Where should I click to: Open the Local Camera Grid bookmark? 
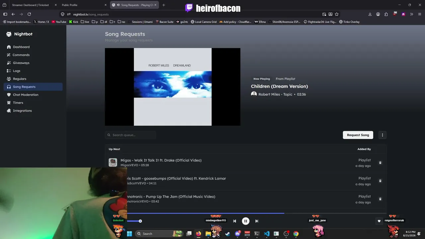[204, 22]
